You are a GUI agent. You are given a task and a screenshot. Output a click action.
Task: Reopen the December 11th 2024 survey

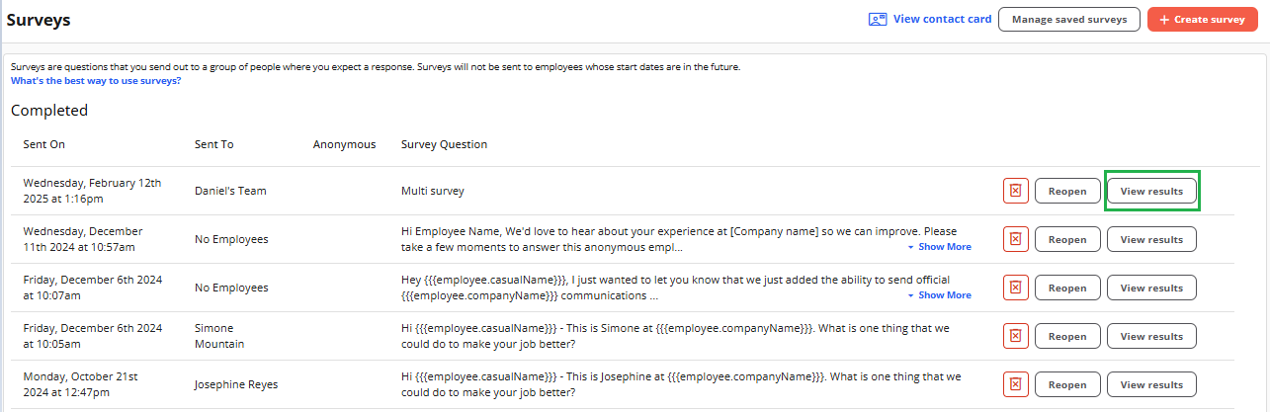pos(1067,239)
